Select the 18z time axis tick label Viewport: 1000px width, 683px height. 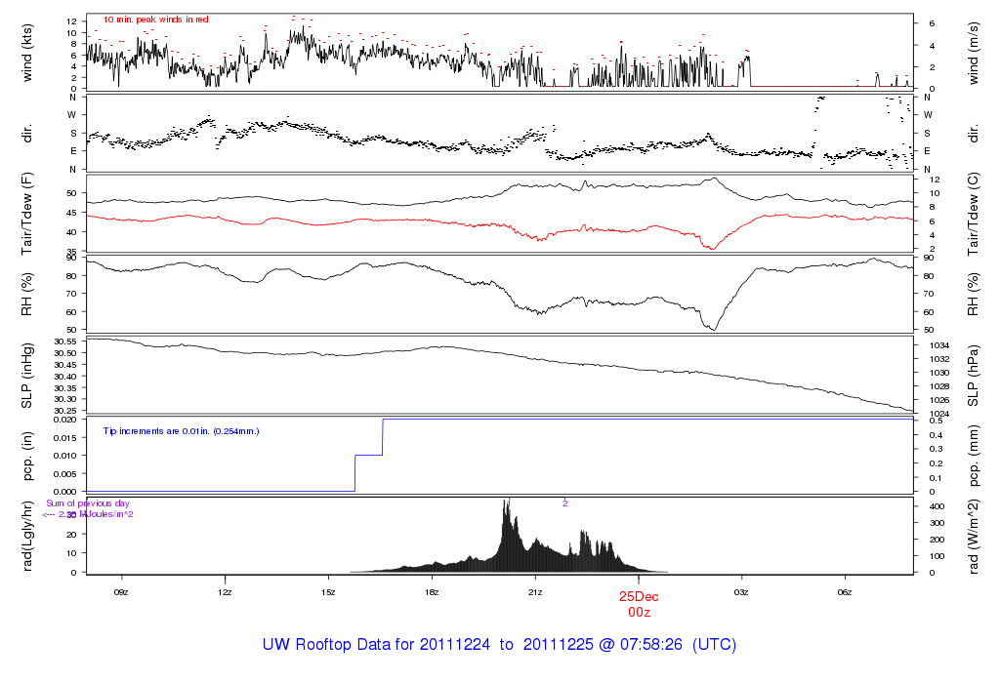click(432, 591)
